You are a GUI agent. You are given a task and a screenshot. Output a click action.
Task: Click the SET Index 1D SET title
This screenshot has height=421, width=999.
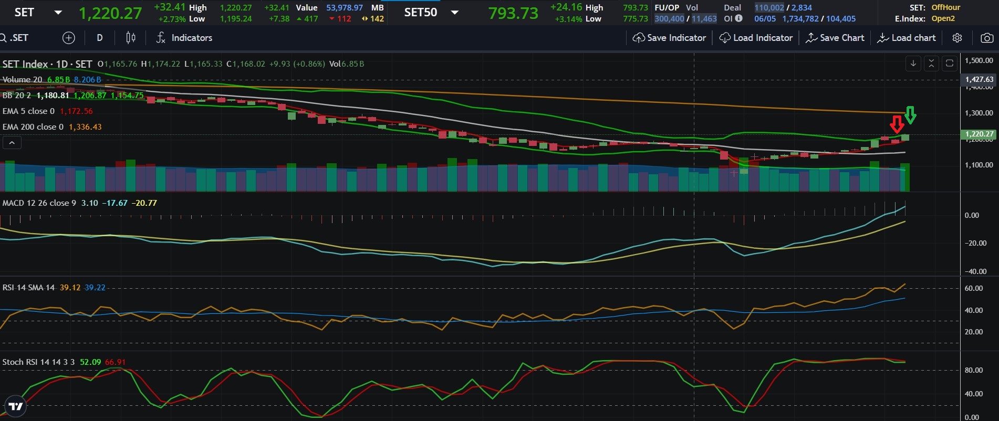47,64
